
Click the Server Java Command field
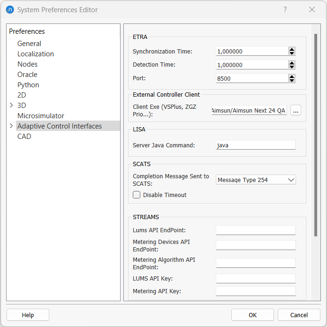point(256,145)
